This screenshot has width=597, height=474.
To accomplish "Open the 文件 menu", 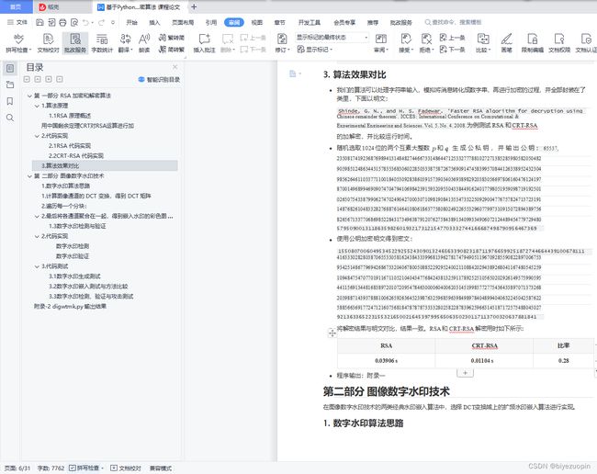I will pyautogui.click(x=17, y=22).
